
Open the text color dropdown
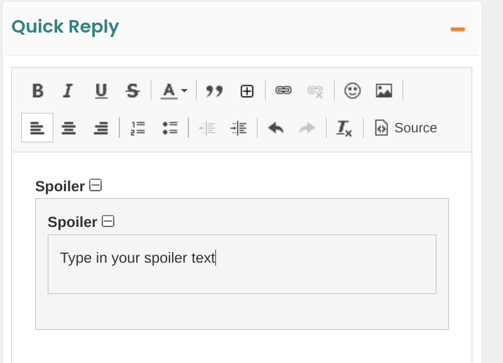pos(174,91)
